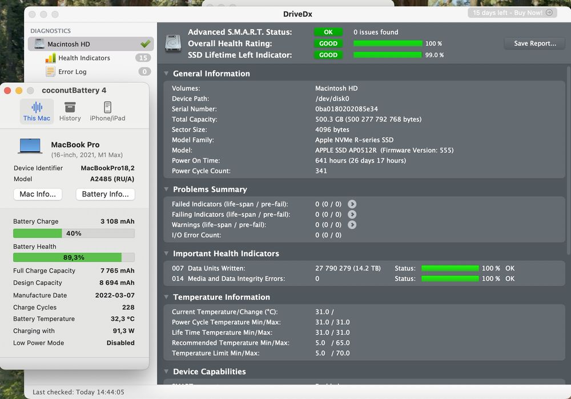Click the MacBook Pro laptop icon

coord(30,146)
